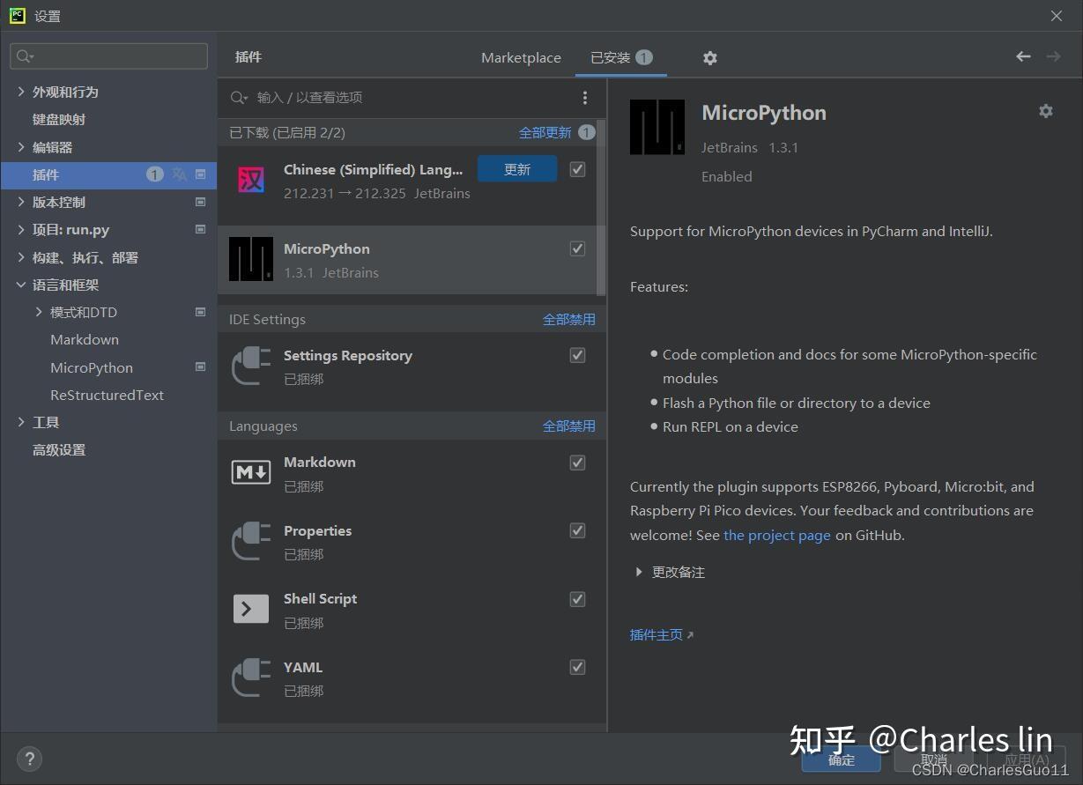This screenshot has width=1083, height=785.
Task: Disable the MicroPython plugin checkbox
Action: click(577, 248)
